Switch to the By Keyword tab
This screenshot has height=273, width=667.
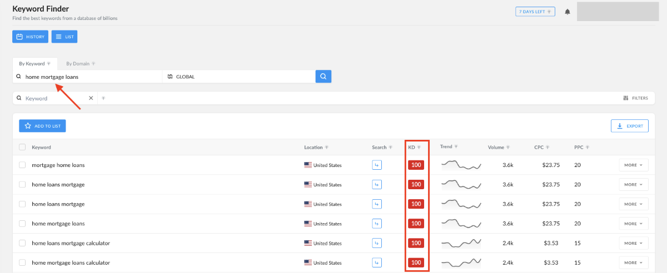click(34, 63)
